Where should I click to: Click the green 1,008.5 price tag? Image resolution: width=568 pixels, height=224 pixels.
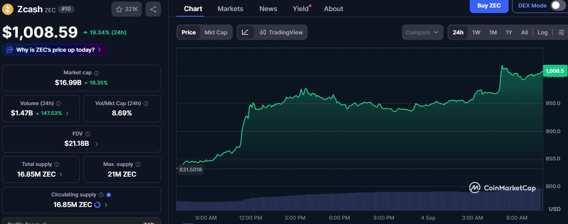point(555,71)
